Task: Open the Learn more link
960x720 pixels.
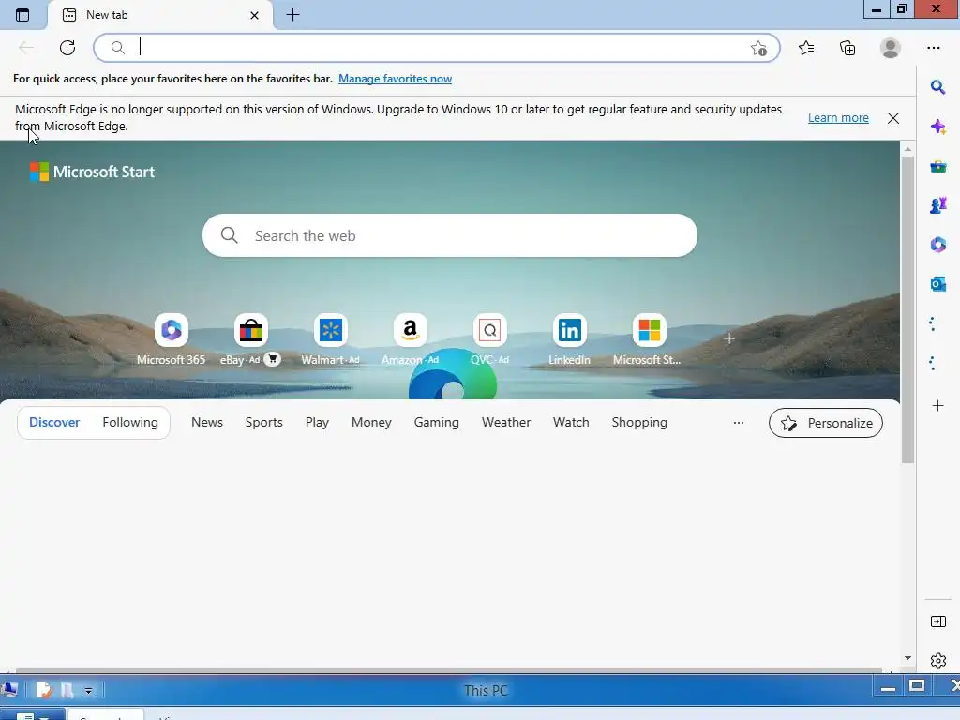Action: click(x=838, y=117)
